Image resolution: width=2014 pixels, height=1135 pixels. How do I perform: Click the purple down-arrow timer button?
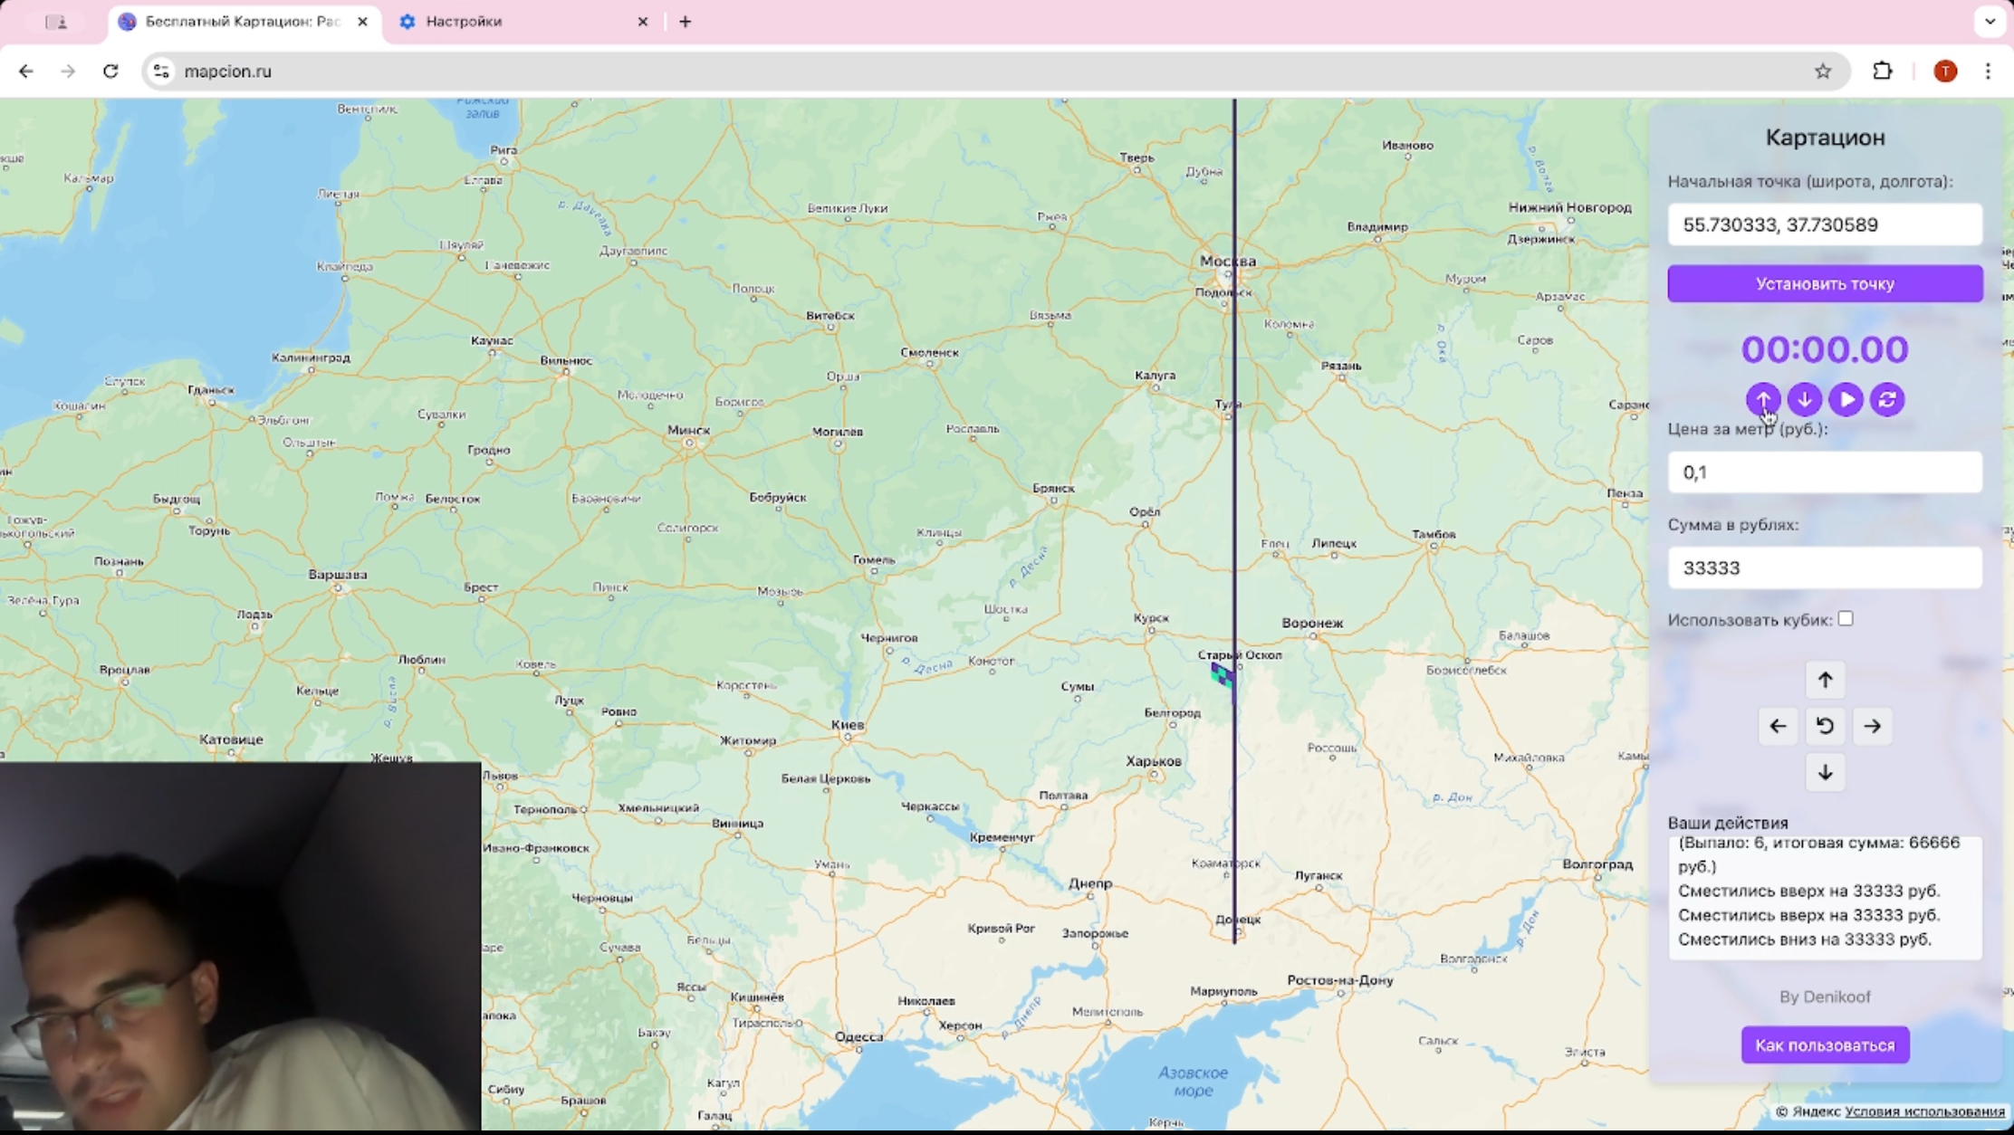coord(1804,399)
